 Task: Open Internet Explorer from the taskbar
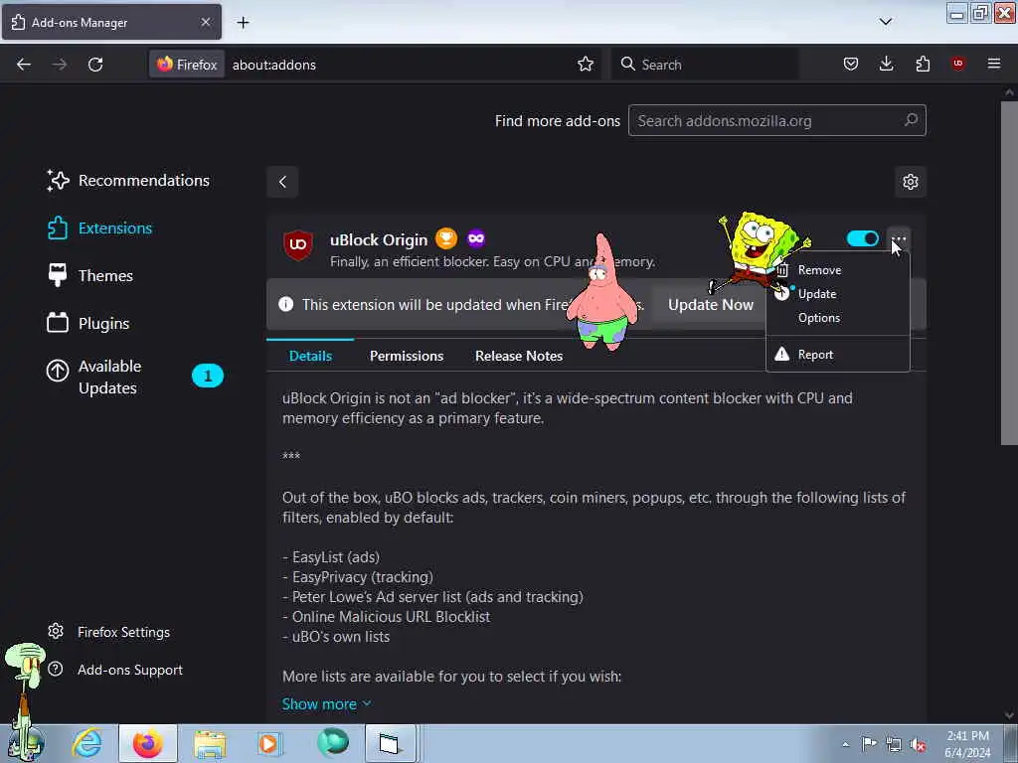pyautogui.click(x=87, y=743)
